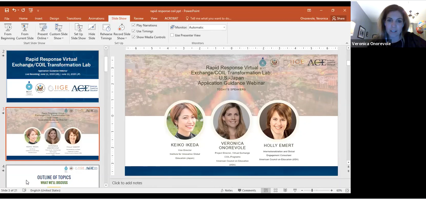Click English (United States) language indicator
The height and width of the screenshot is (199, 426).
[x=45, y=190]
